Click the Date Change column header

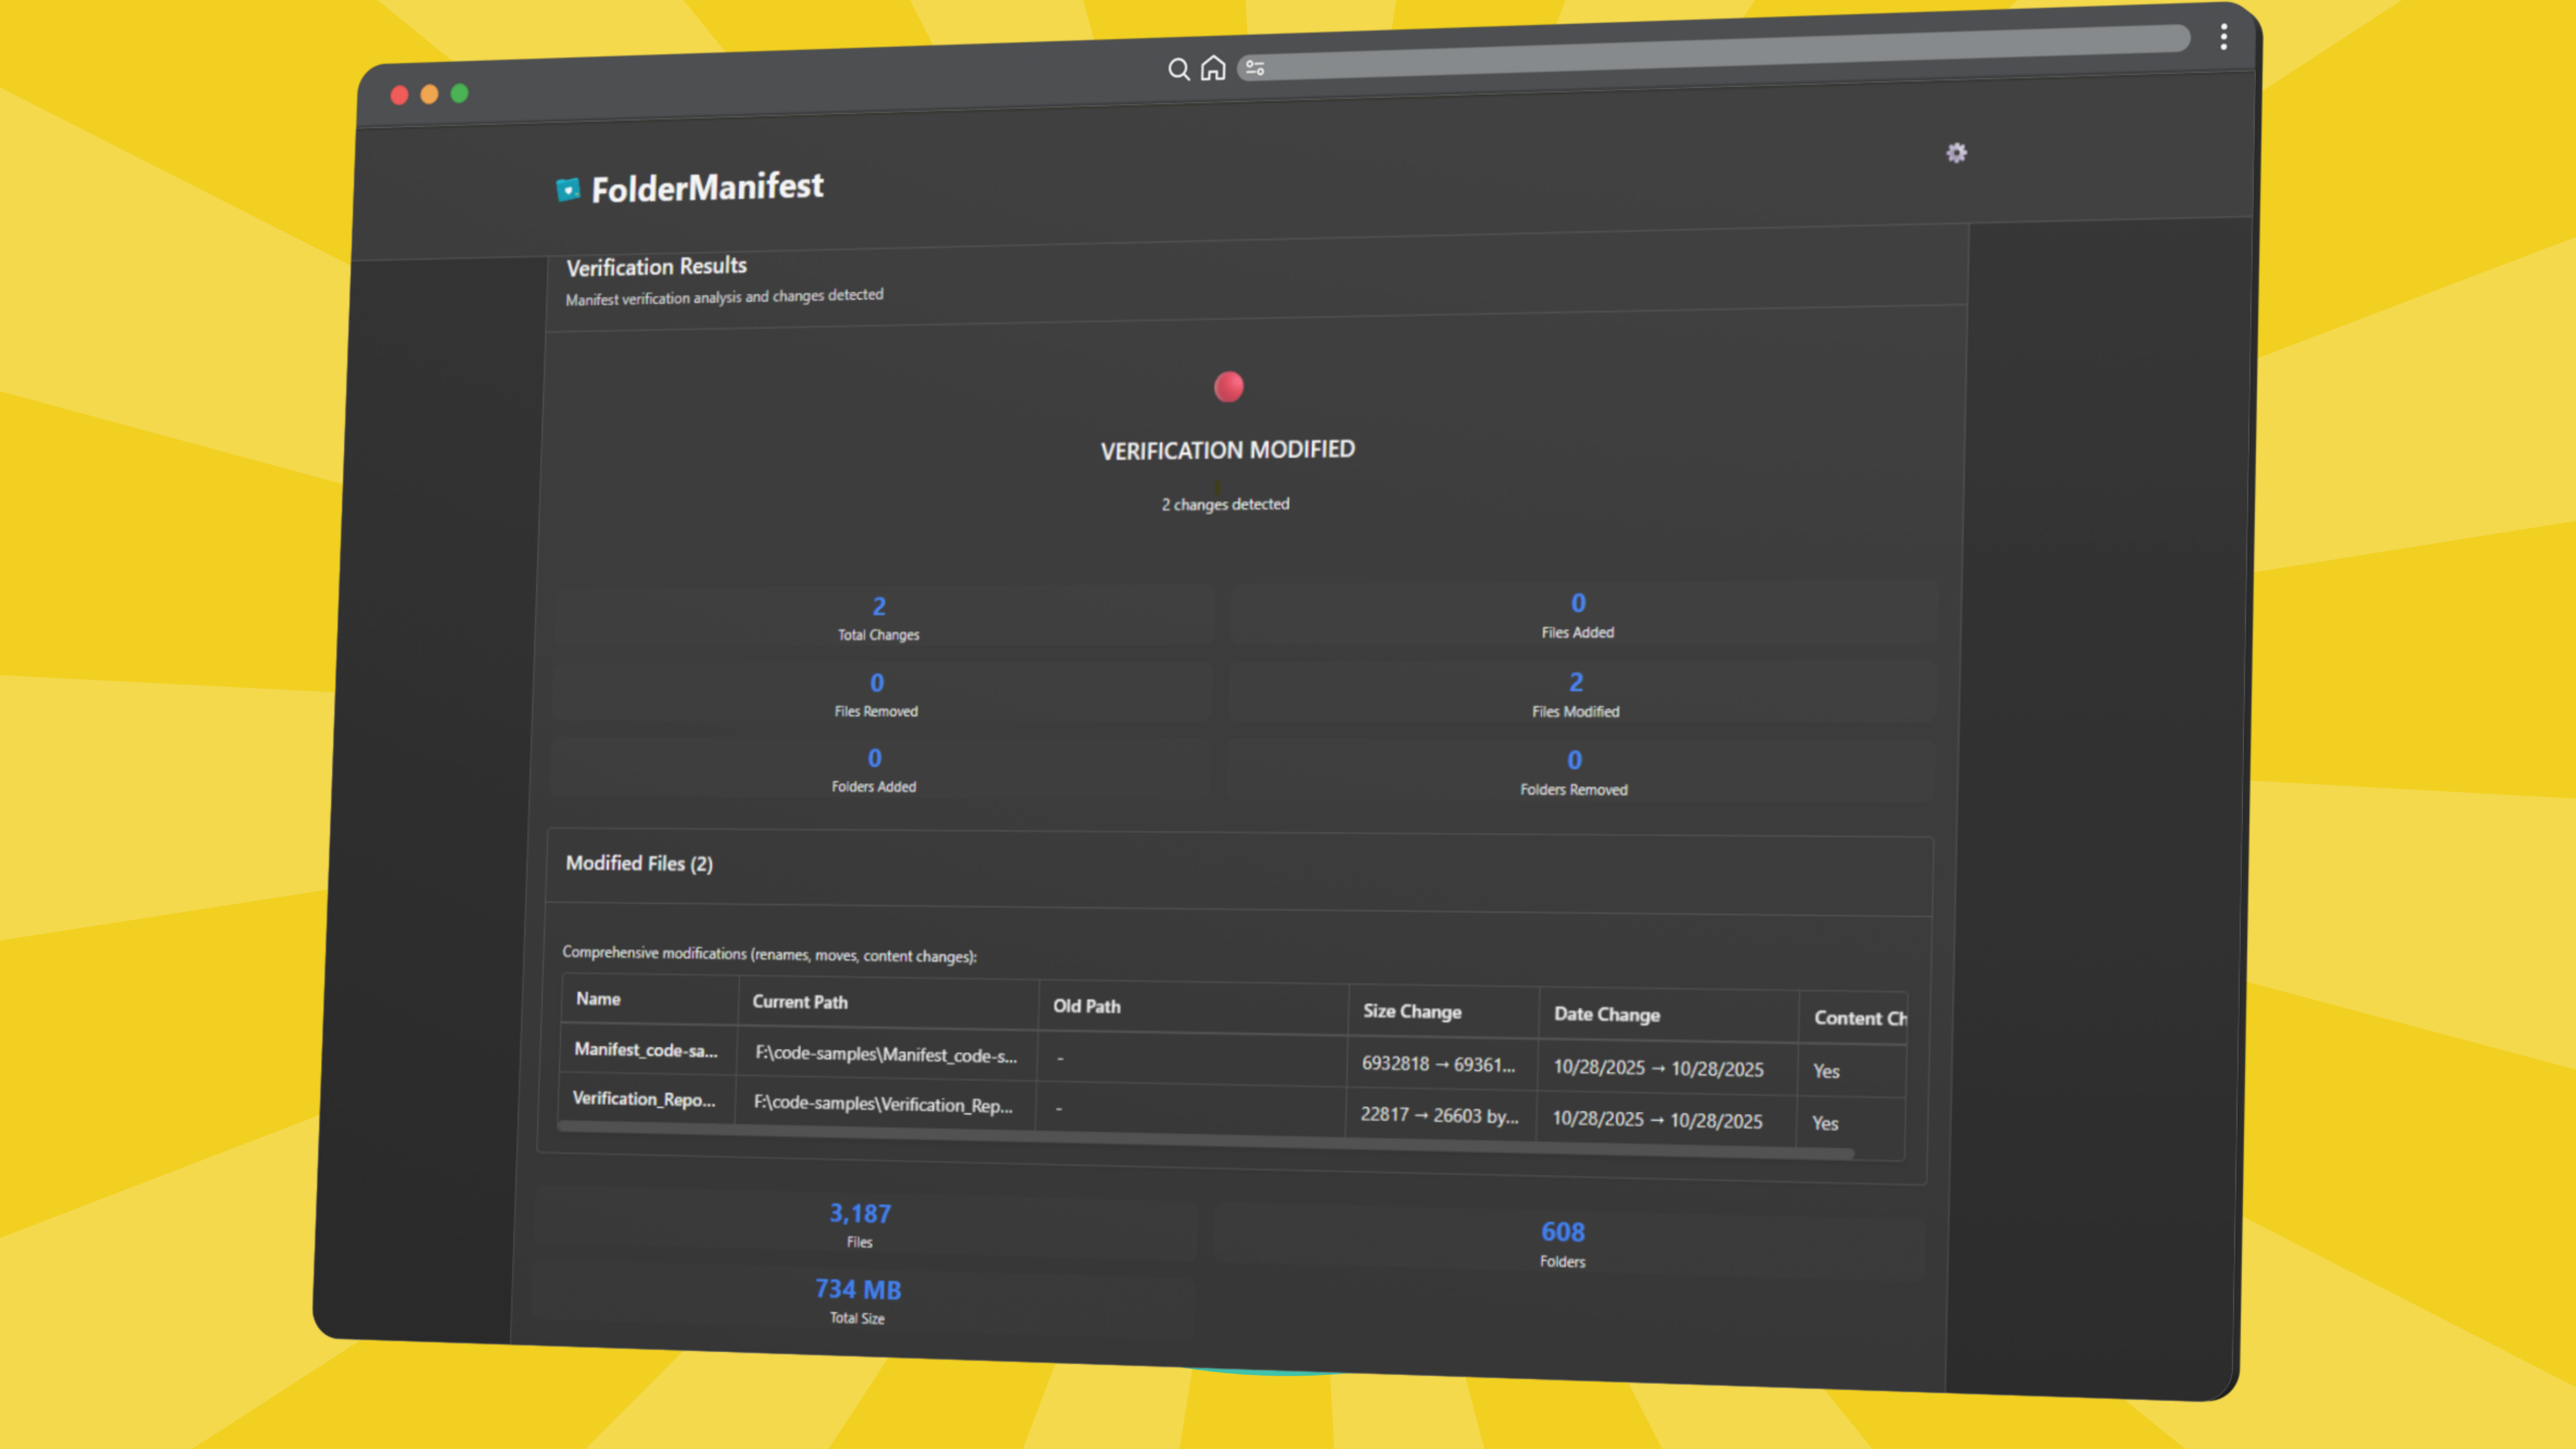point(1606,1014)
